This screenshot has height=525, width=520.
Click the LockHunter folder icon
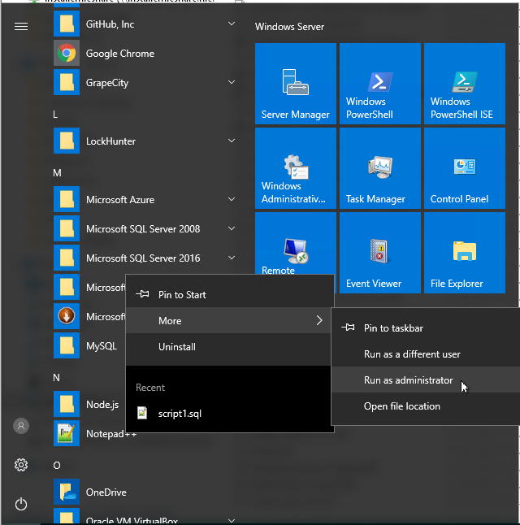tap(67, 141)
